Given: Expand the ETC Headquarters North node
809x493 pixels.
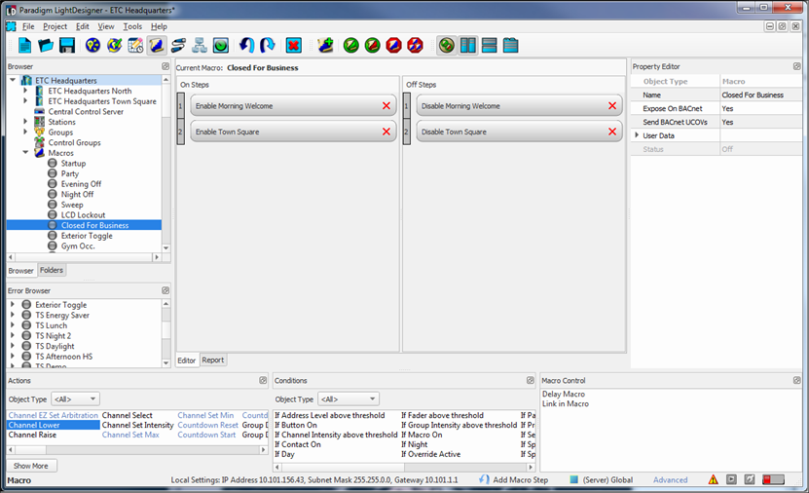Looking at the screenshot, I should click(x=25, y=91).
